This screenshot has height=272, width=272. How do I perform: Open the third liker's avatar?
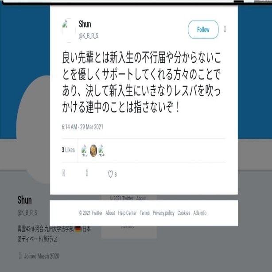[x=101, y=151]
